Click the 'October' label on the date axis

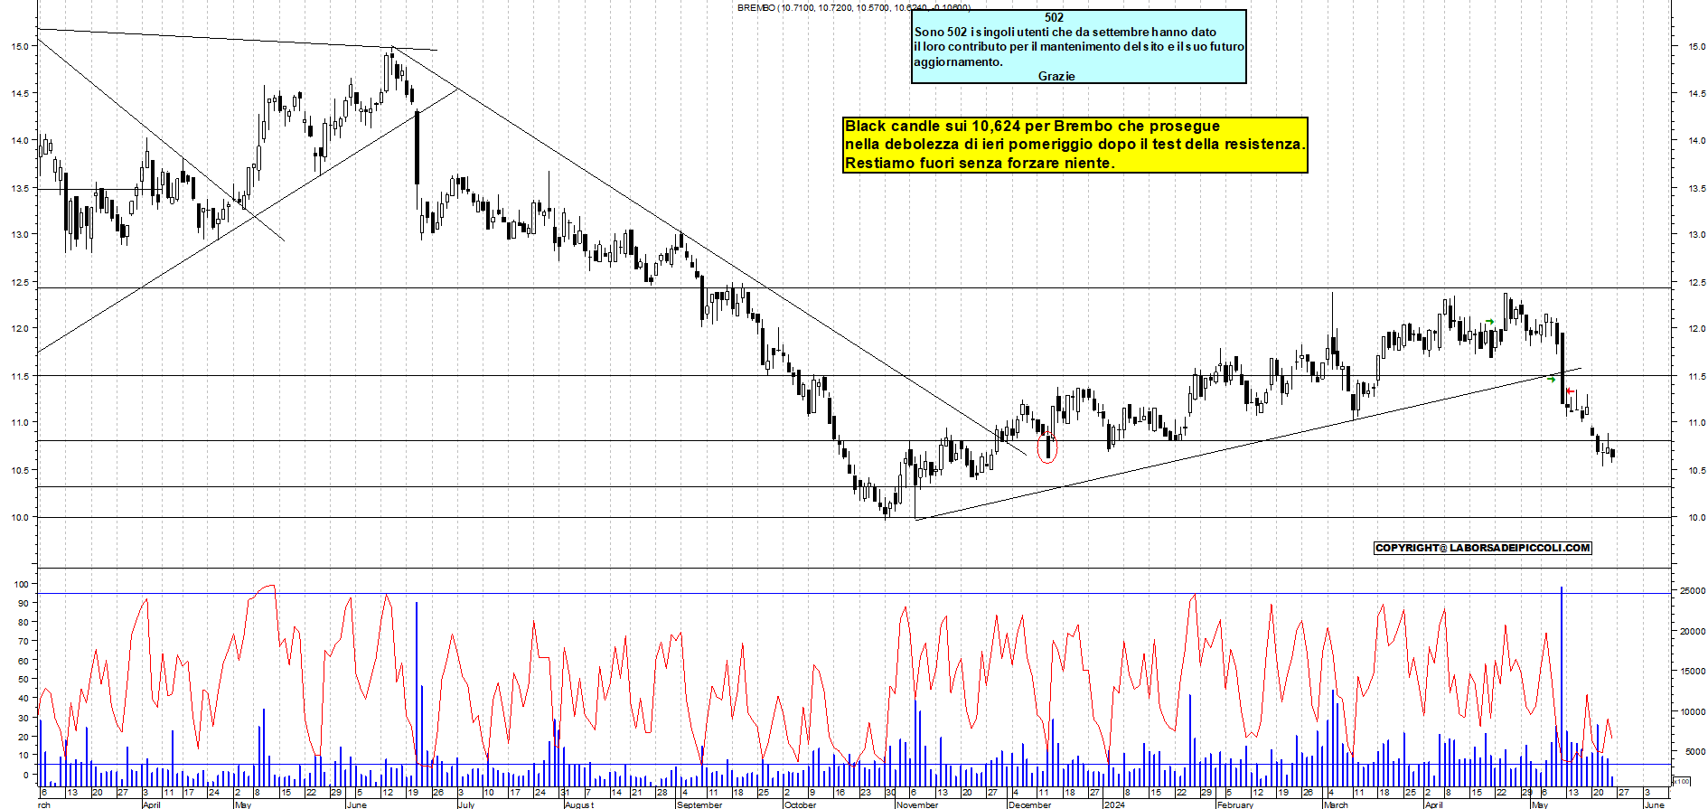pyautogui.click(x=800, y=804)
